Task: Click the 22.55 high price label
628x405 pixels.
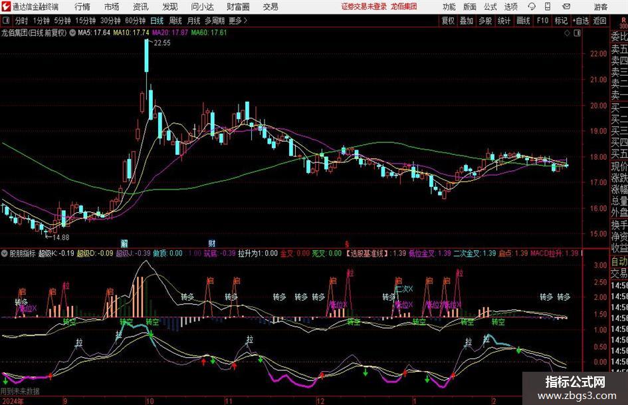Action: pyautogui.click(x=161, y=43)
